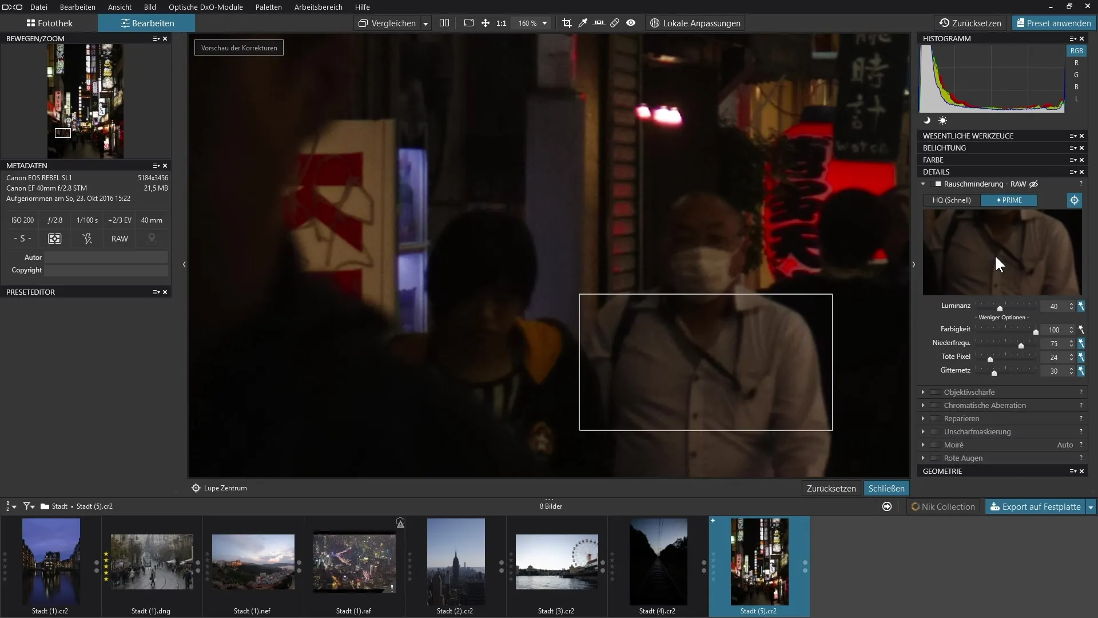
Task: Click Niederfrequ. magic wand auto icon
Action: point(1081,343)
